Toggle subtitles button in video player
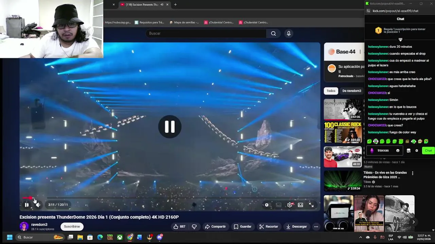This screenshot has width=435, height=244. click(279, 205)
